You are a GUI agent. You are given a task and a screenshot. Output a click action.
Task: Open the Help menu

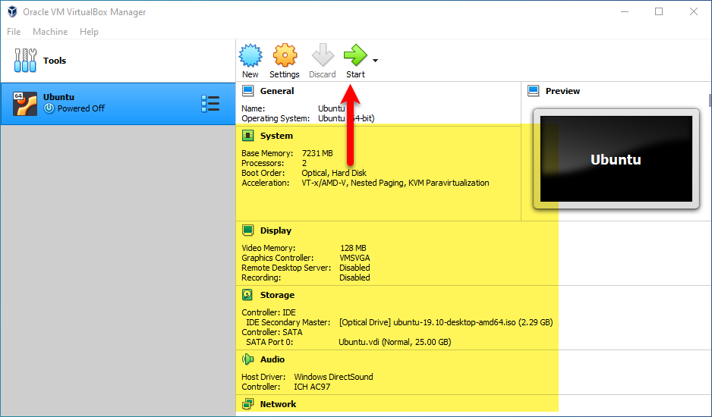[89, 32]
